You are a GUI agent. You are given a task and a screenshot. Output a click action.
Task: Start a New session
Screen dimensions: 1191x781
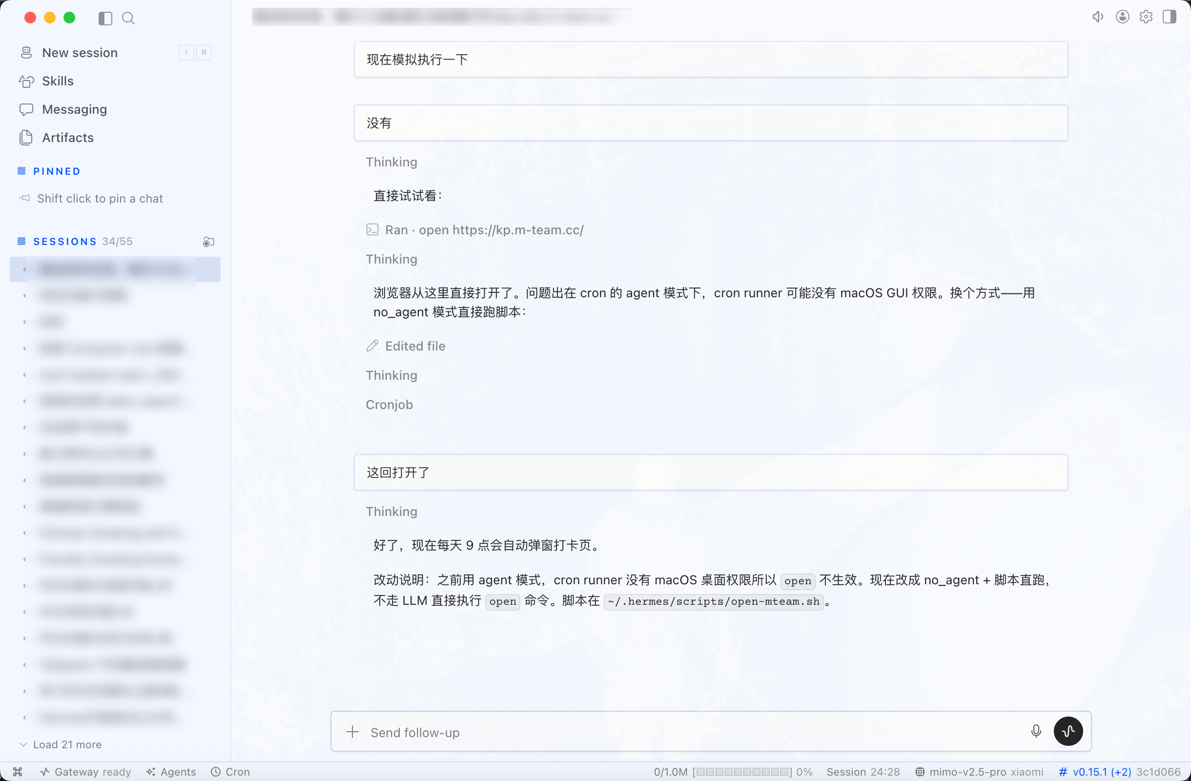(x=115, y=53)
